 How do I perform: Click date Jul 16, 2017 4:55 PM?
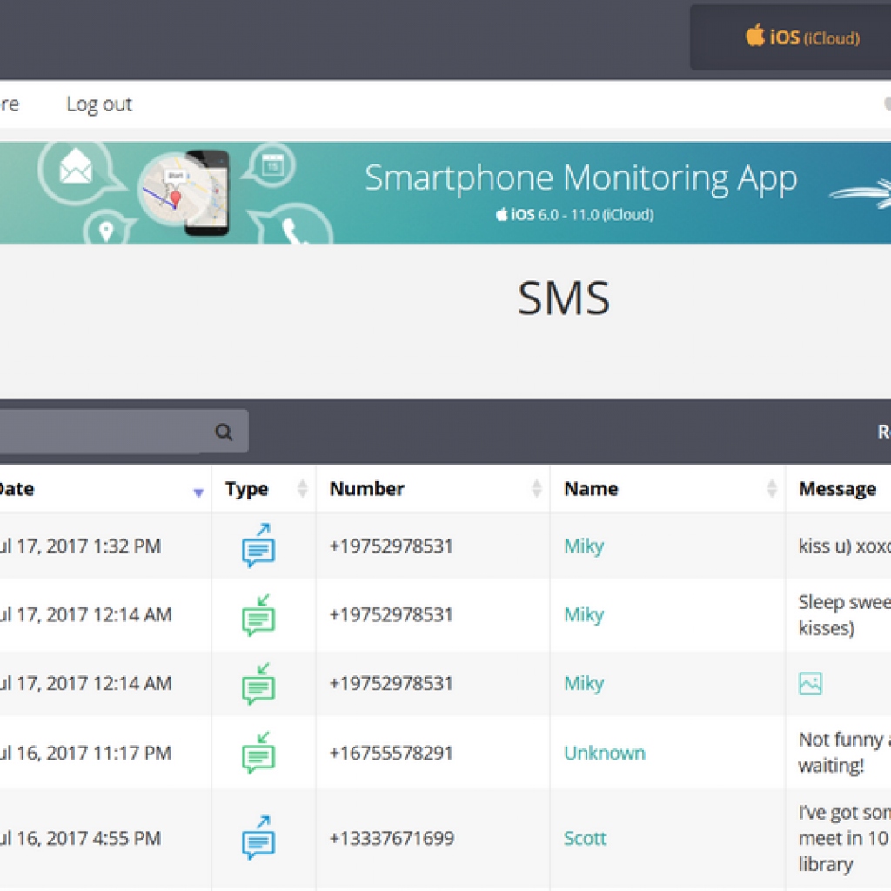click(81, 838)
